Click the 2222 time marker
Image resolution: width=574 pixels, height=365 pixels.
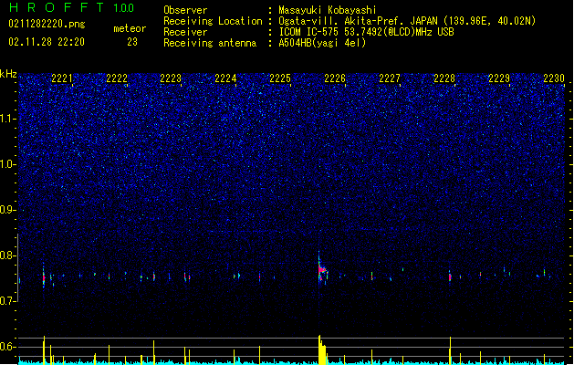coord(117,78)
